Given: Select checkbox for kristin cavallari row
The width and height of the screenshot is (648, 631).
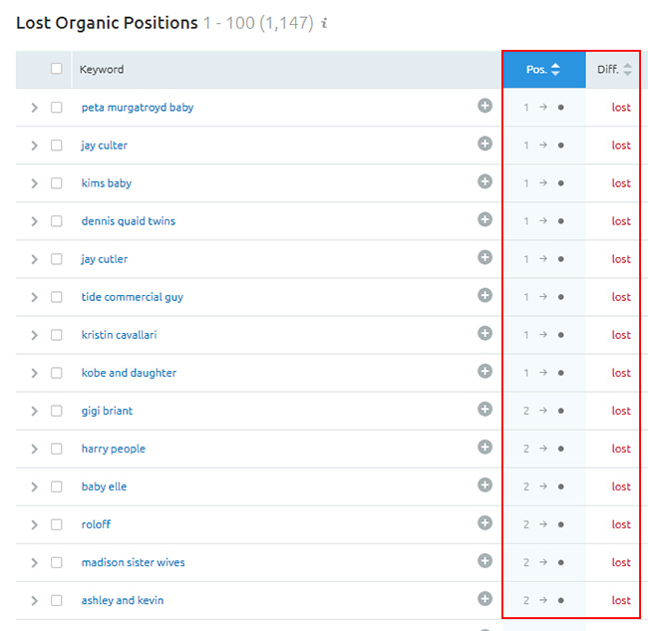Looking at the screenshot, I should (x=57, y=335).
